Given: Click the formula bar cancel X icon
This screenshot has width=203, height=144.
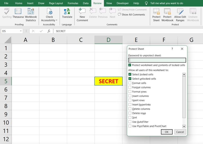Looking at the screenshot, I should tap(33, 31).
